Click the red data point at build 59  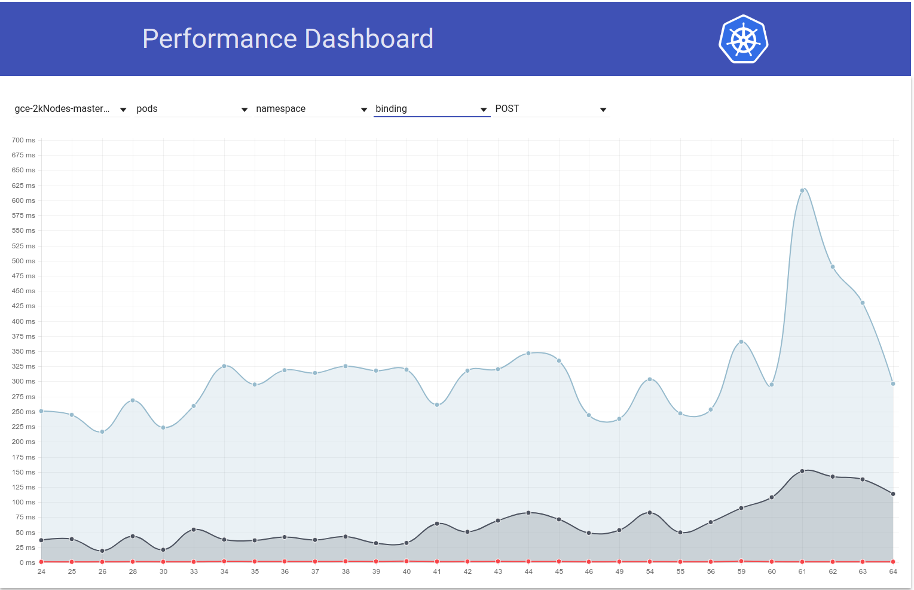[741, 561]
